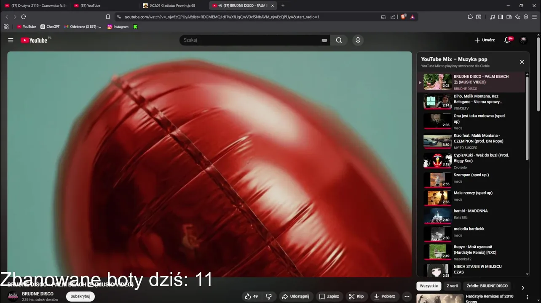Reload the current page

24,17
